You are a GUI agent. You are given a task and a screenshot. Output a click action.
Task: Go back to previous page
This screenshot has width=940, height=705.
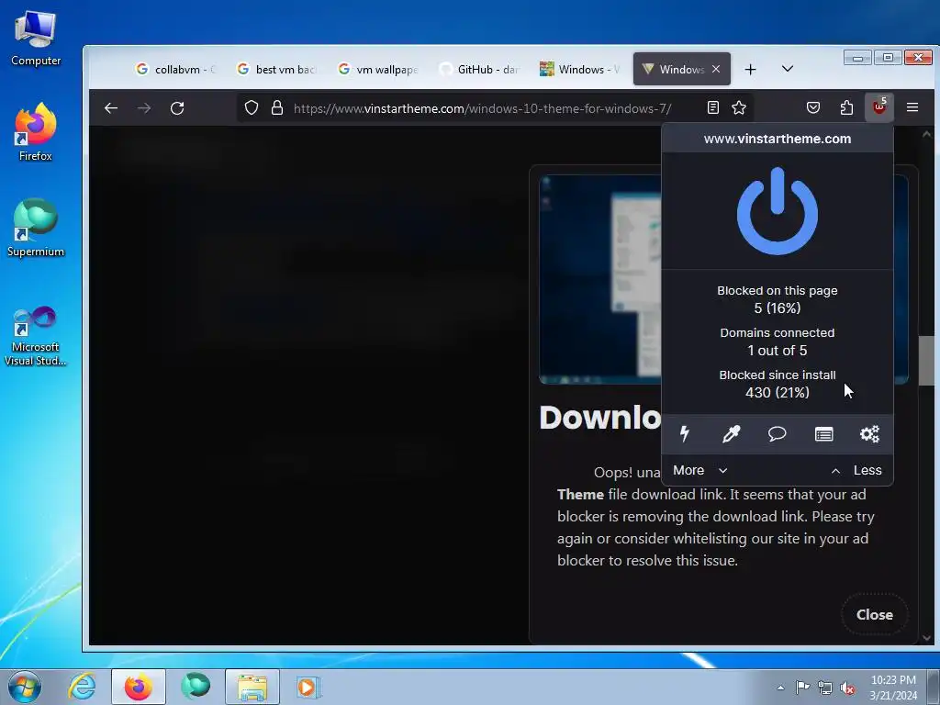click(111, 108)
